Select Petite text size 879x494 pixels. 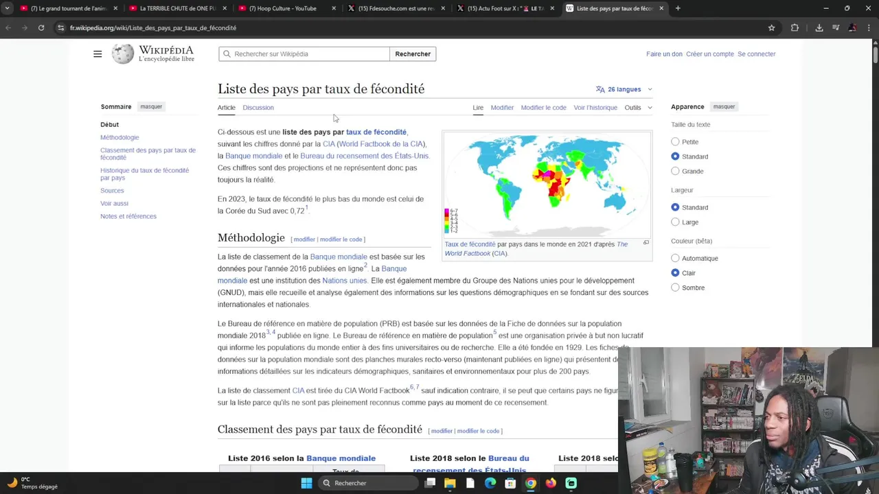tap(675, 141)
